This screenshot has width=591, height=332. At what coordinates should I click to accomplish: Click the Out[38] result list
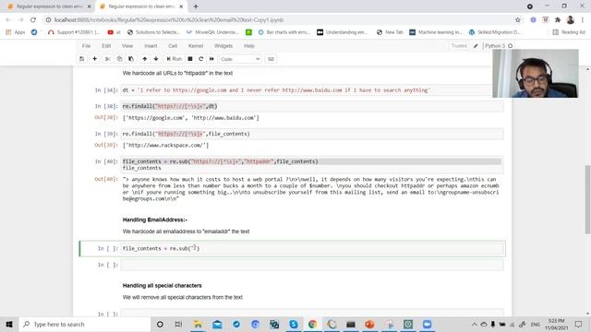[x=191, y=118]
